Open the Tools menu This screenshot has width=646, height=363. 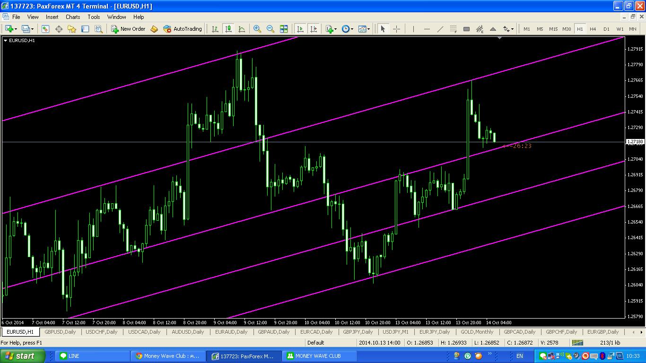94,17
